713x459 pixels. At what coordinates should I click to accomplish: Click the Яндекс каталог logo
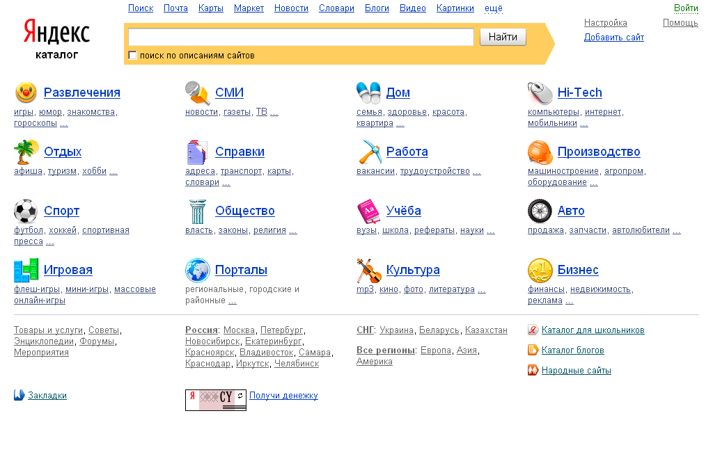point(57,40)
